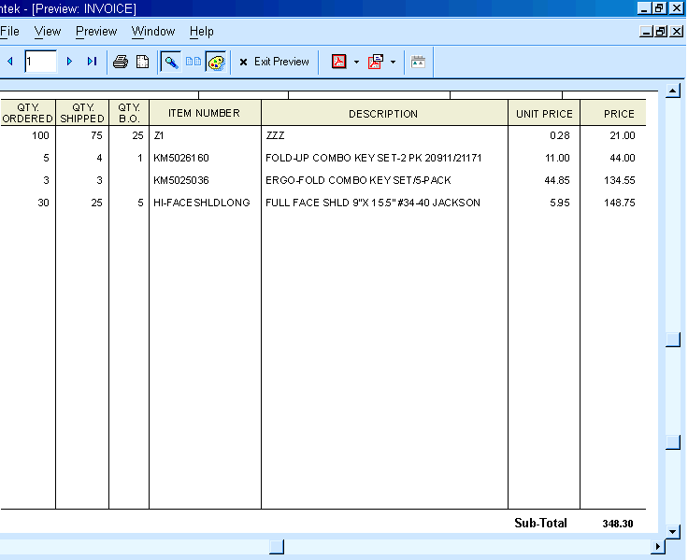688x560 pixels.
Task: Click description ZZZ
Action: [275, 135]
